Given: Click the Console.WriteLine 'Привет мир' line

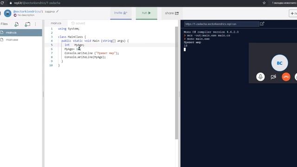Looking at the screenshot, I should [91, 53].
